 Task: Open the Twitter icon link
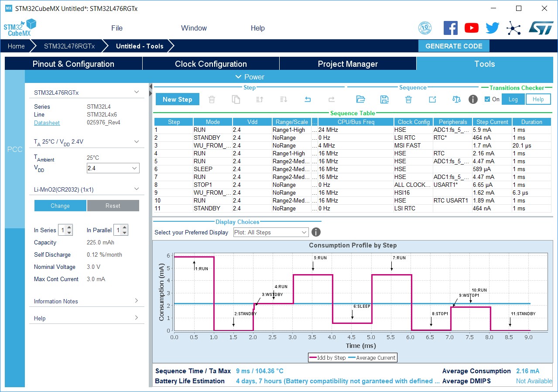click(x=493, y=28)
